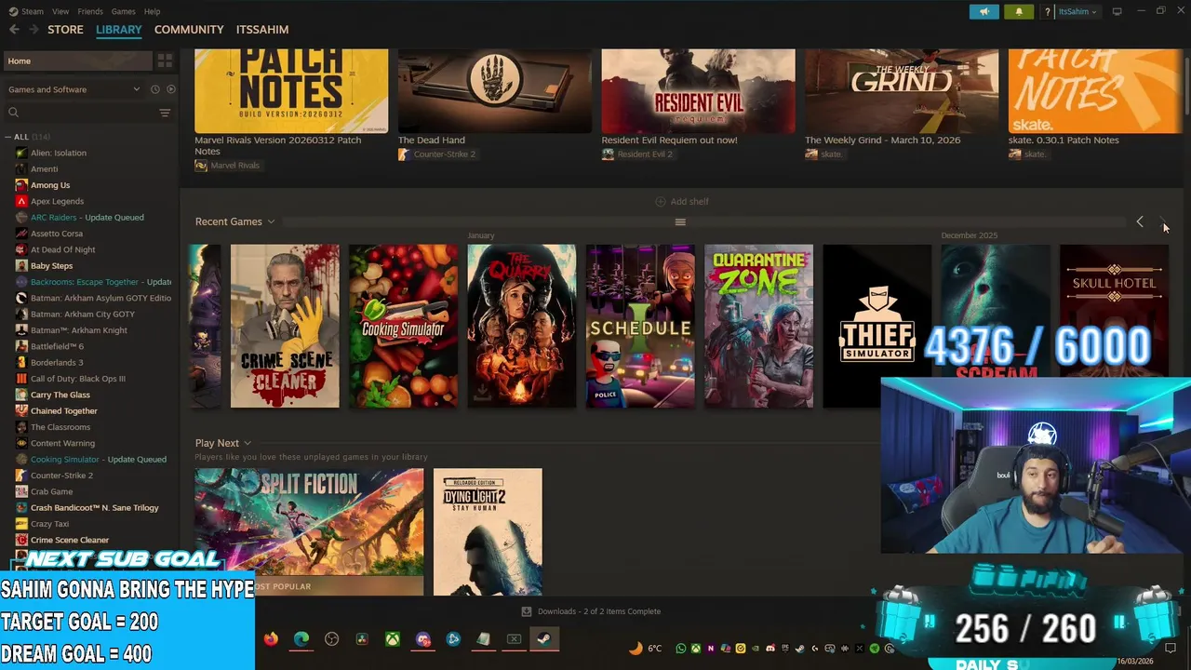
Task: Switch to the COMMUNITY tab
Action: tap(189, 30)
